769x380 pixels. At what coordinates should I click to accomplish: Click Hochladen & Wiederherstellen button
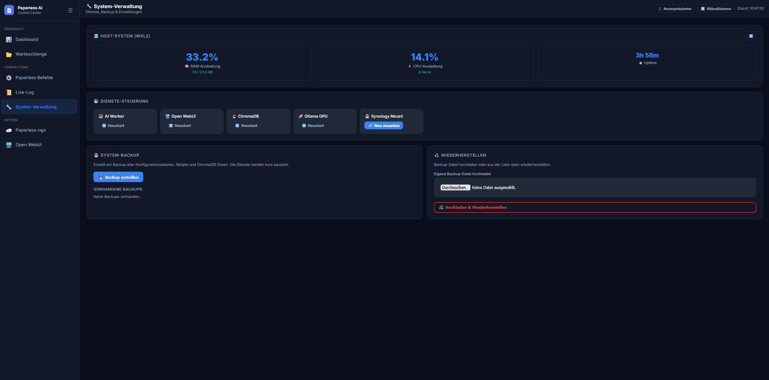[595, 208]
